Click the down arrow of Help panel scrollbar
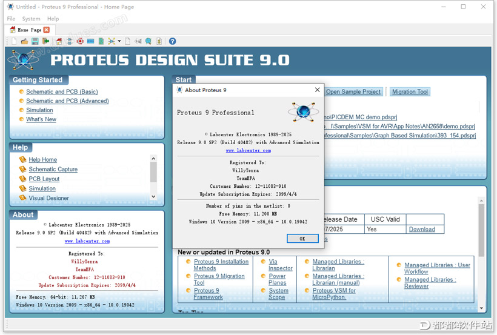The image size is (497, 335). (153, 196)
